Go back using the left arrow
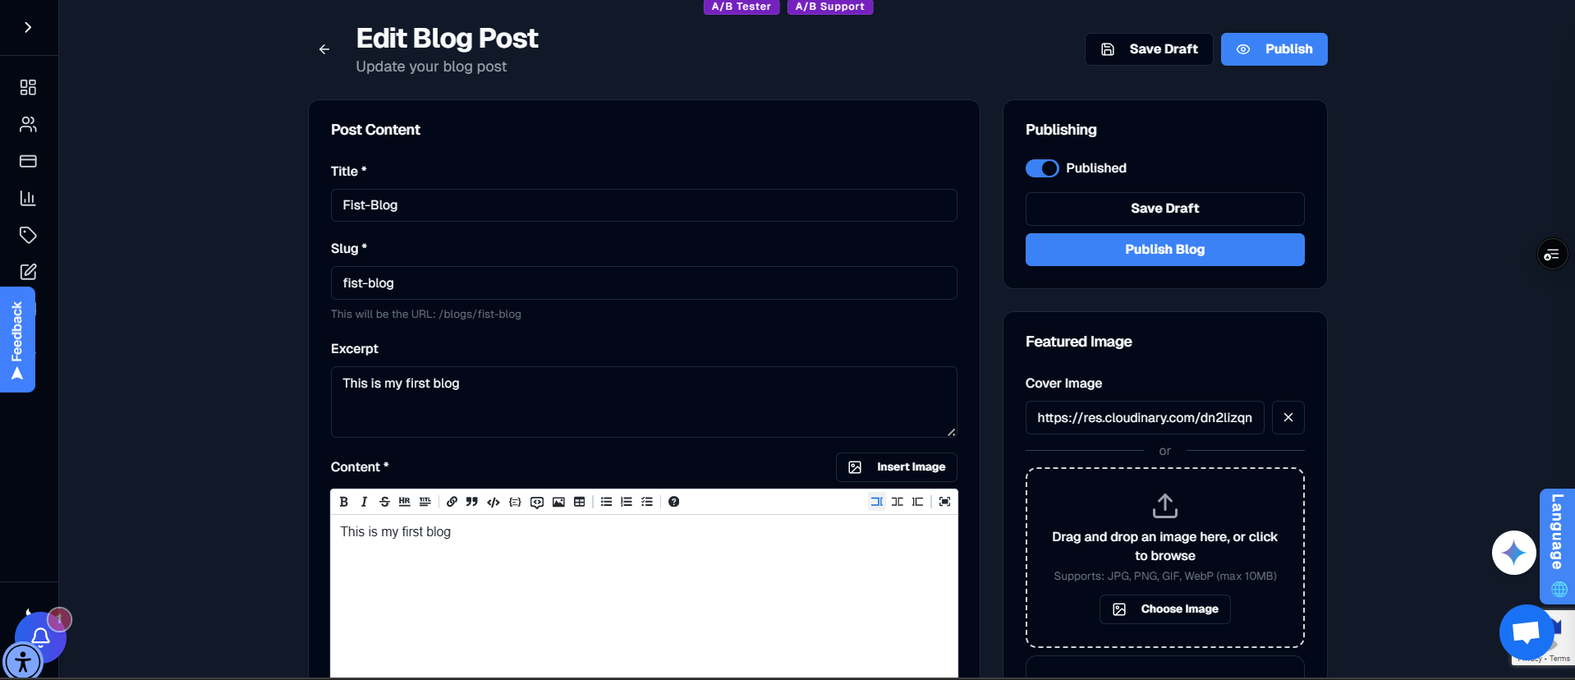The image size is (1575, 680). click(324, 49)
